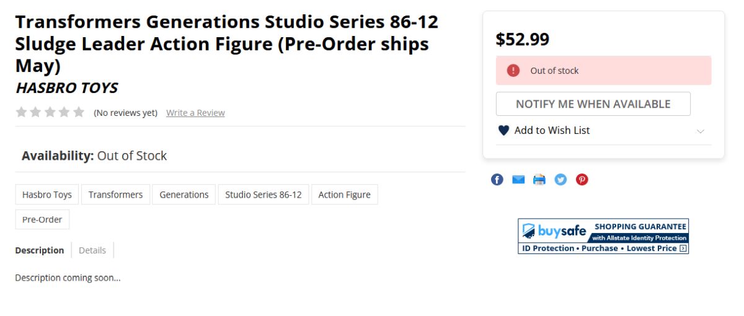The height and width of the screenshot is (316, 744).
Task: Click the red out of stock alert icon
Action: coord(513,71)
